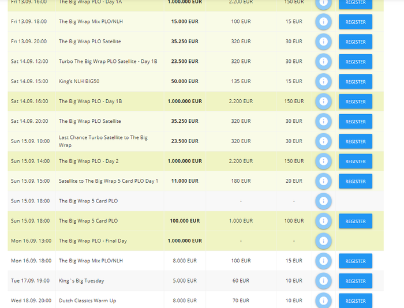
Task: View info for King`s Big Tuesday
Action: coord(323,281)
